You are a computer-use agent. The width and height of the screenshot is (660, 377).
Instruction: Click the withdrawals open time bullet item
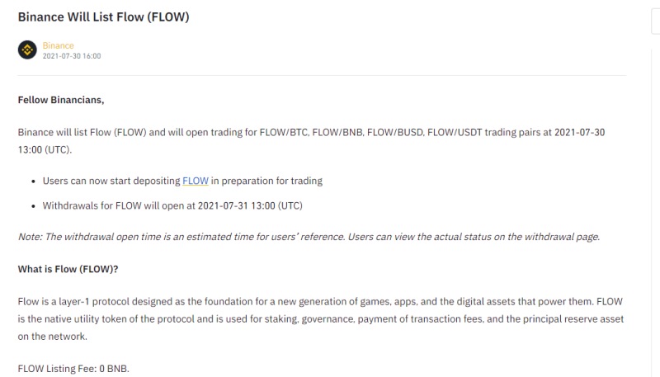tap(172, 205)
